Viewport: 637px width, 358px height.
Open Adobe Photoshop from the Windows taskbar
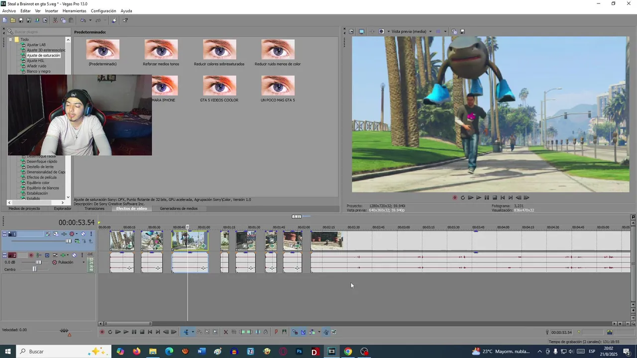click(299, 352)
